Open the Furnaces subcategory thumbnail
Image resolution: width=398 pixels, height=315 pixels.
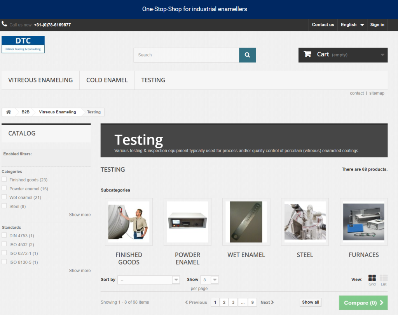point(363,222)
